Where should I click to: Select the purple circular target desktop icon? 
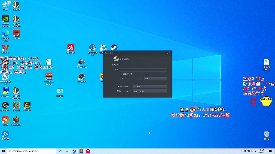tap(92, 50)
